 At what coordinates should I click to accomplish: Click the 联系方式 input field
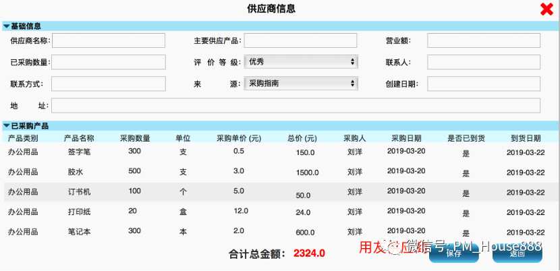[x=109, y=84]
